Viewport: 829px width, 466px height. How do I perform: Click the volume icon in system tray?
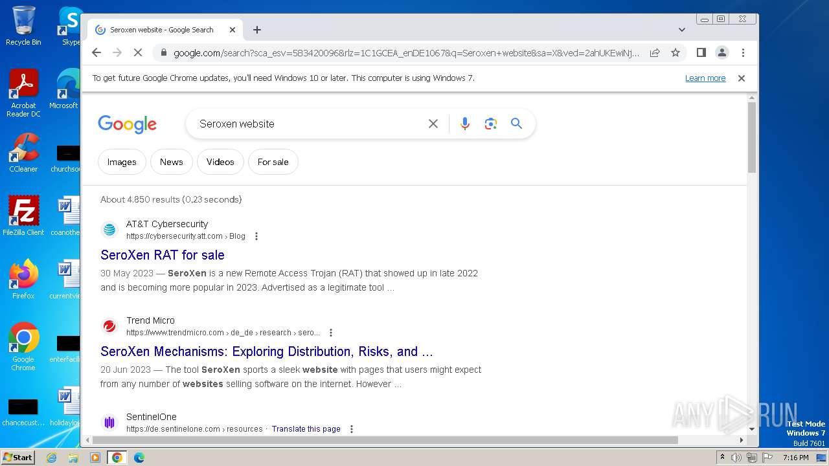coord(736,458)
